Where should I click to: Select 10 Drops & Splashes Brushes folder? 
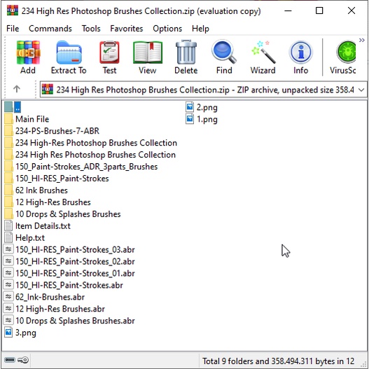tap(62, 214)
